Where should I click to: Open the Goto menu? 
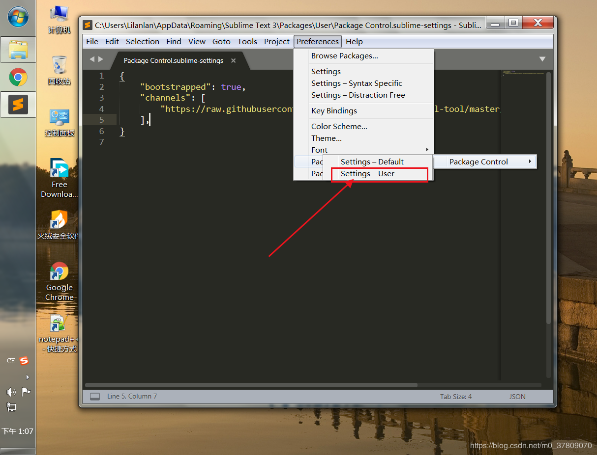221,41
